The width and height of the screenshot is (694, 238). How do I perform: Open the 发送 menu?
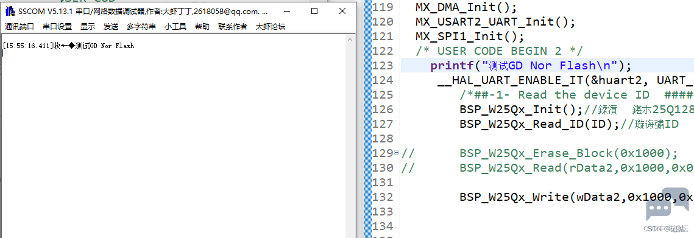[x=111, y=27]
